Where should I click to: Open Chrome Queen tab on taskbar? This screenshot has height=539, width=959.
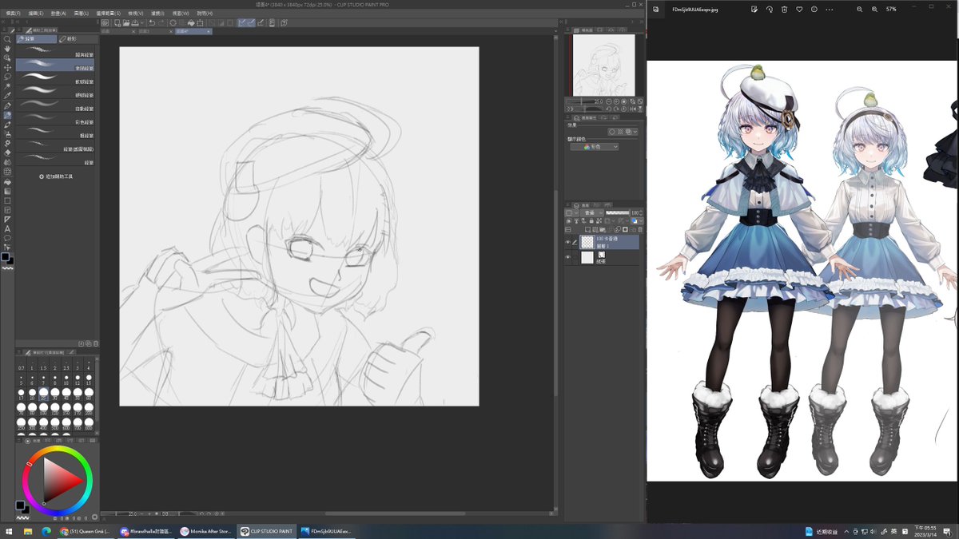pyautogui.click(x=88, y=531)
